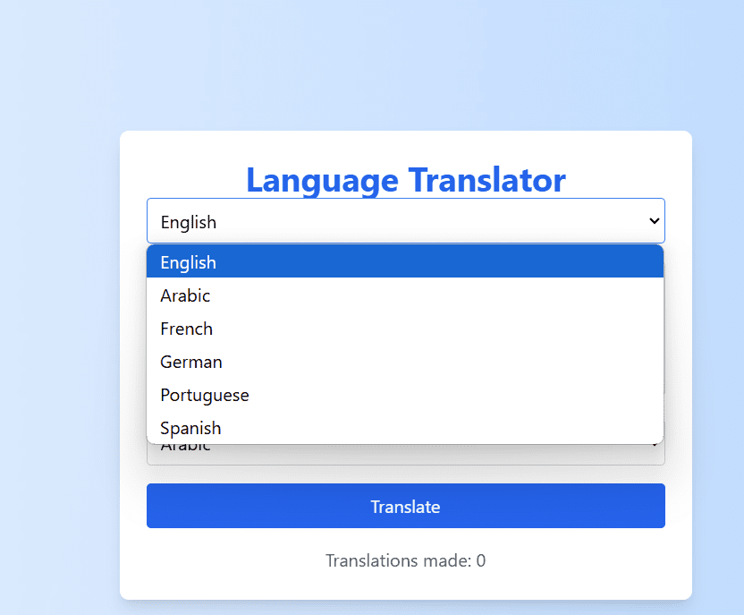
Task: Choose Arabic from the language list
Action: coord(405,295)
